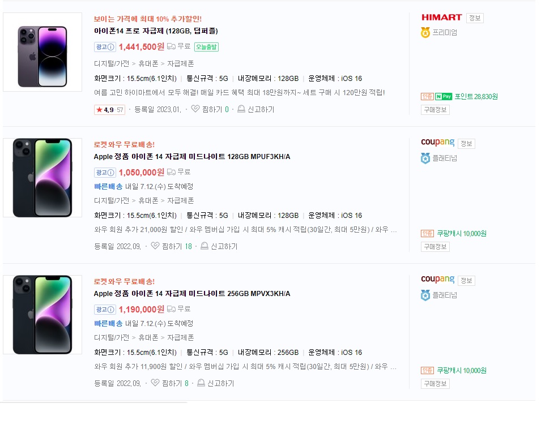Viewport: 541px width, 433px height.
Task: Toggle wishlist heart on 128GB Midnight listing
Action: (x=155, y=246)
